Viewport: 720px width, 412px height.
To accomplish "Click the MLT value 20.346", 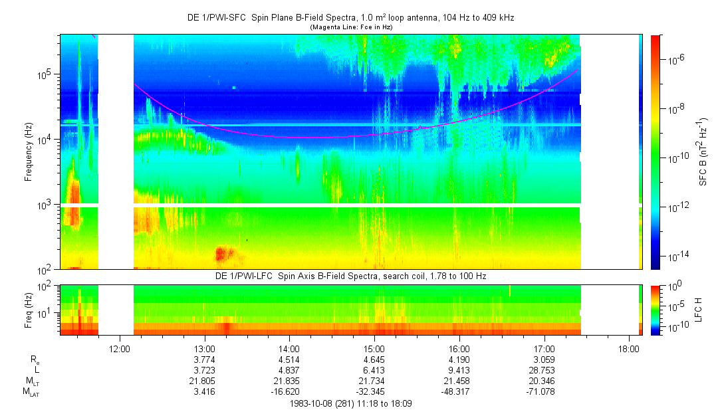I will (542, 381).
